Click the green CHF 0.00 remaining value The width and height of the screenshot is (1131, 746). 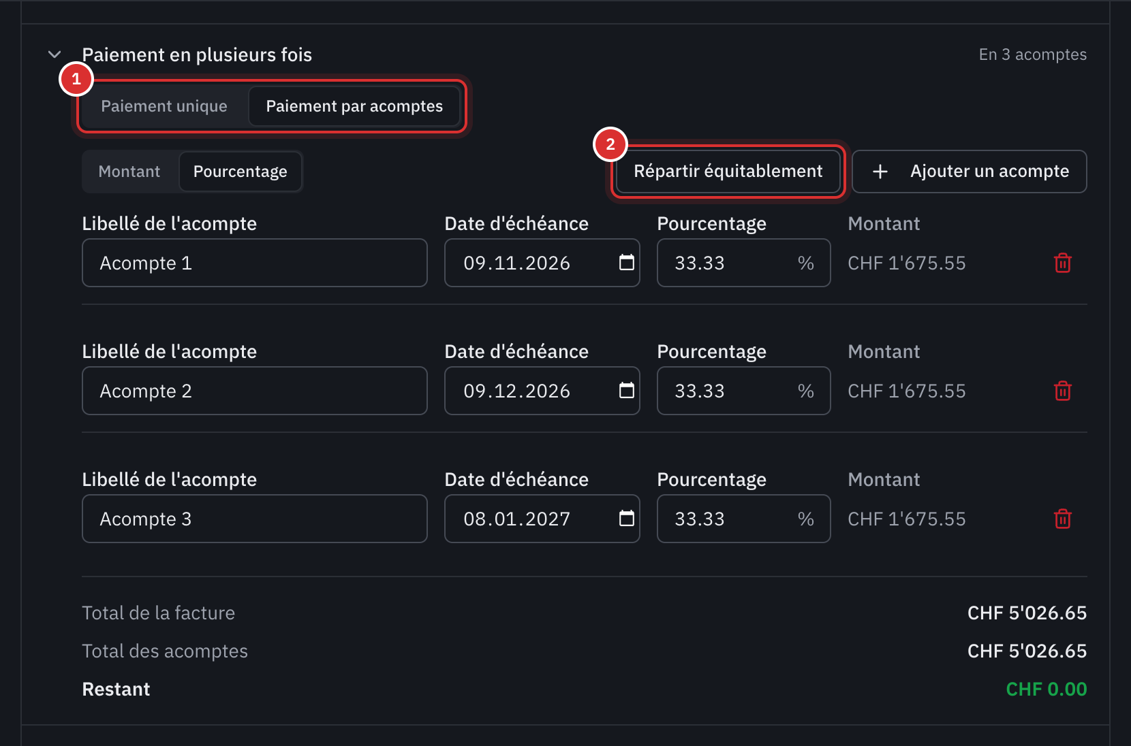(x=1047, y=689)
